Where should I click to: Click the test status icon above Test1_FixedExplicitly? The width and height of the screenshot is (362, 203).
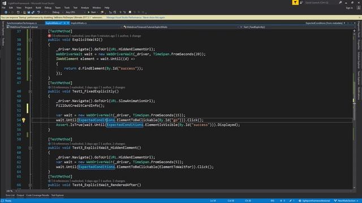(49, 87)
